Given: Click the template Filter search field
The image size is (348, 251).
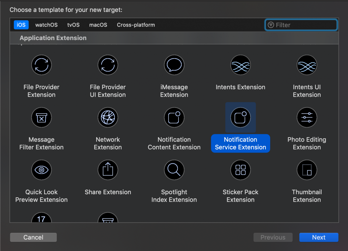Looking at the screenshot, I should [x=300, y=25].
